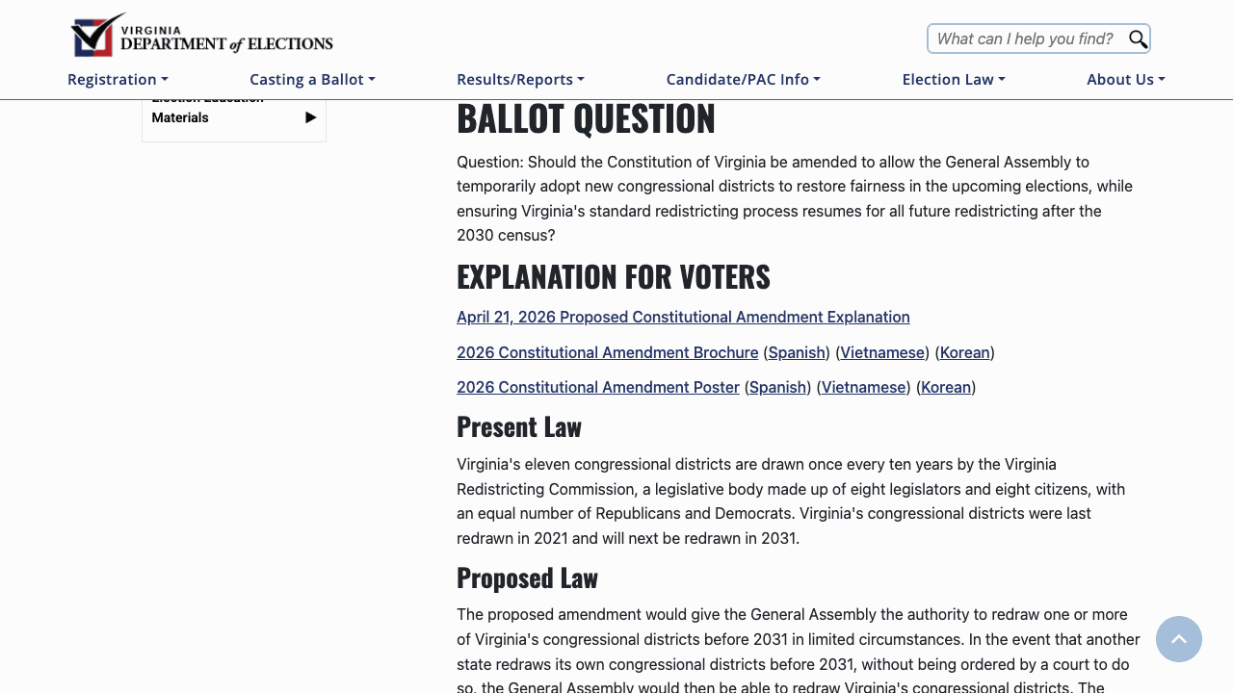
Task: Open the 2026 Constitutional Amendment Poster
Action: coord(597,387)
